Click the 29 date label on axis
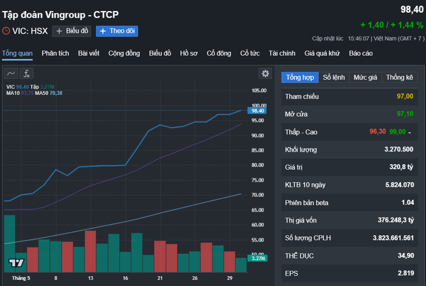Screen dimensions: 426x286 [230, 278]
